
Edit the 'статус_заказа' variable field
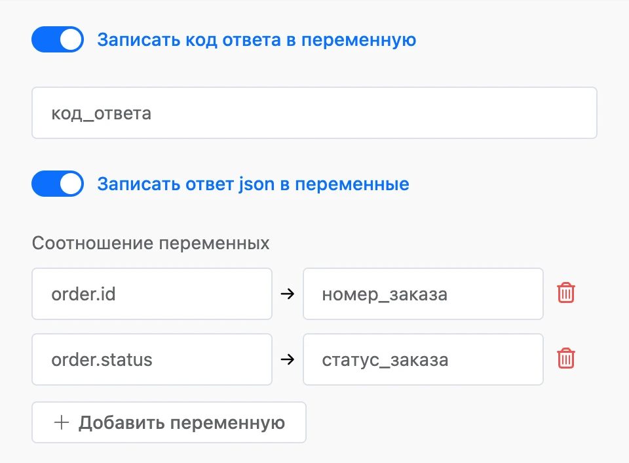pyautogui.click(x=423, y=359)
